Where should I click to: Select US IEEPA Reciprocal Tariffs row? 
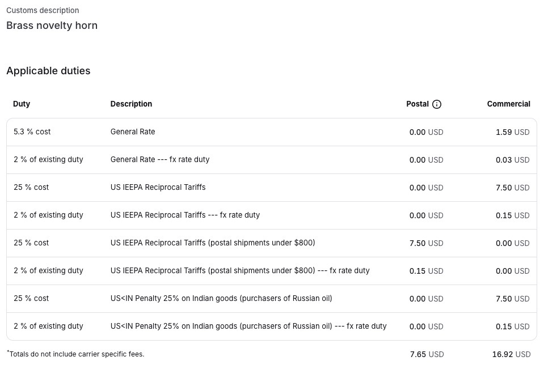(x=158, y=188)
